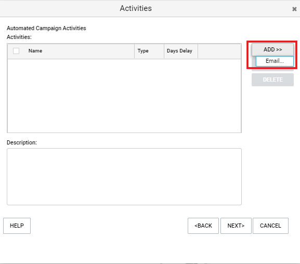Choose Email... from the ADD menu

[275, 61]
